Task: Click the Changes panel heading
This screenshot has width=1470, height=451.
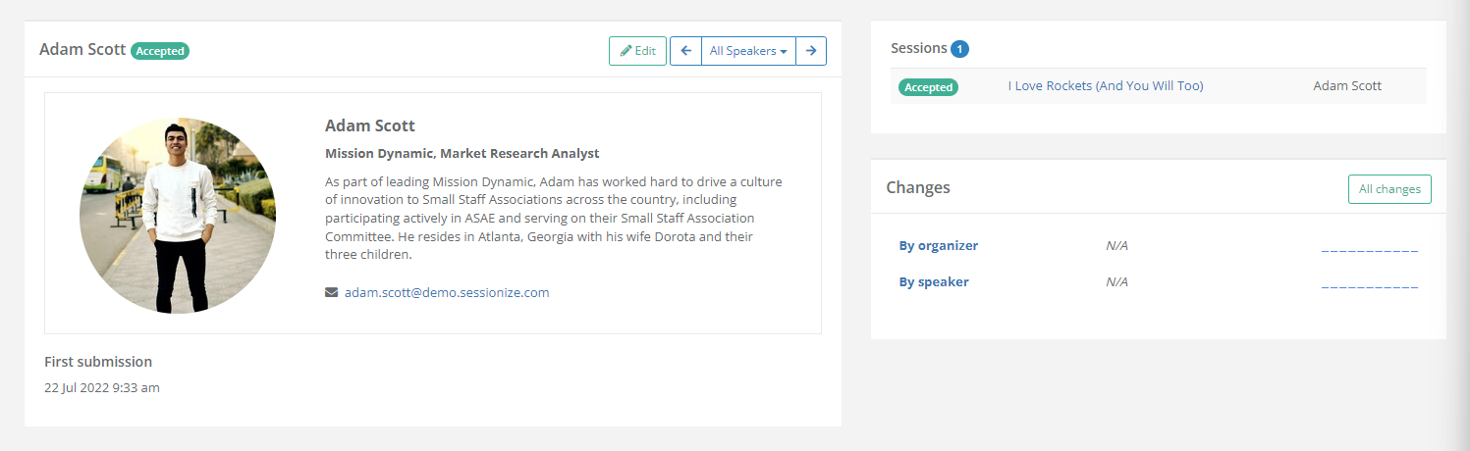Action: (917, 188)
